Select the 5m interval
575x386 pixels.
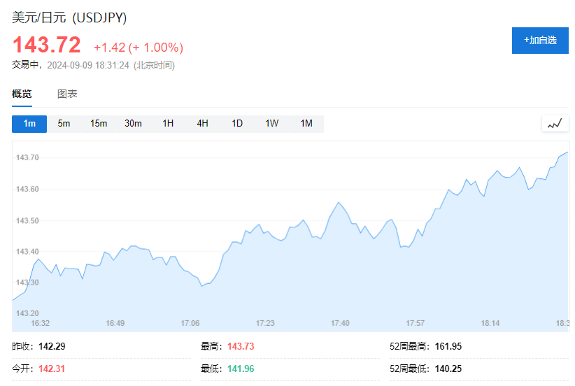pyautogui.click(x=64, y=124)
